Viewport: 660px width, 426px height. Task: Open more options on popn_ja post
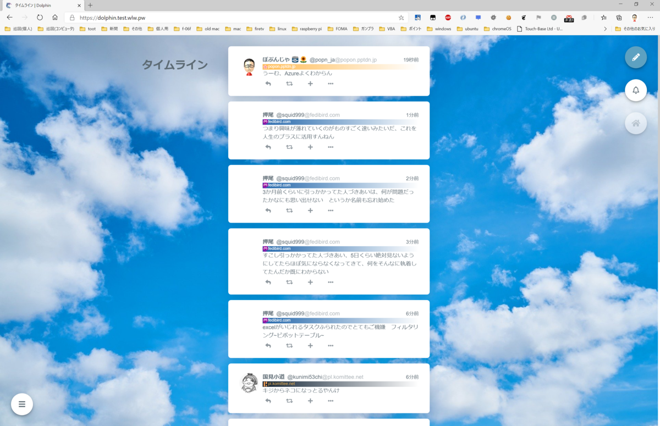[x=331, y=84]
